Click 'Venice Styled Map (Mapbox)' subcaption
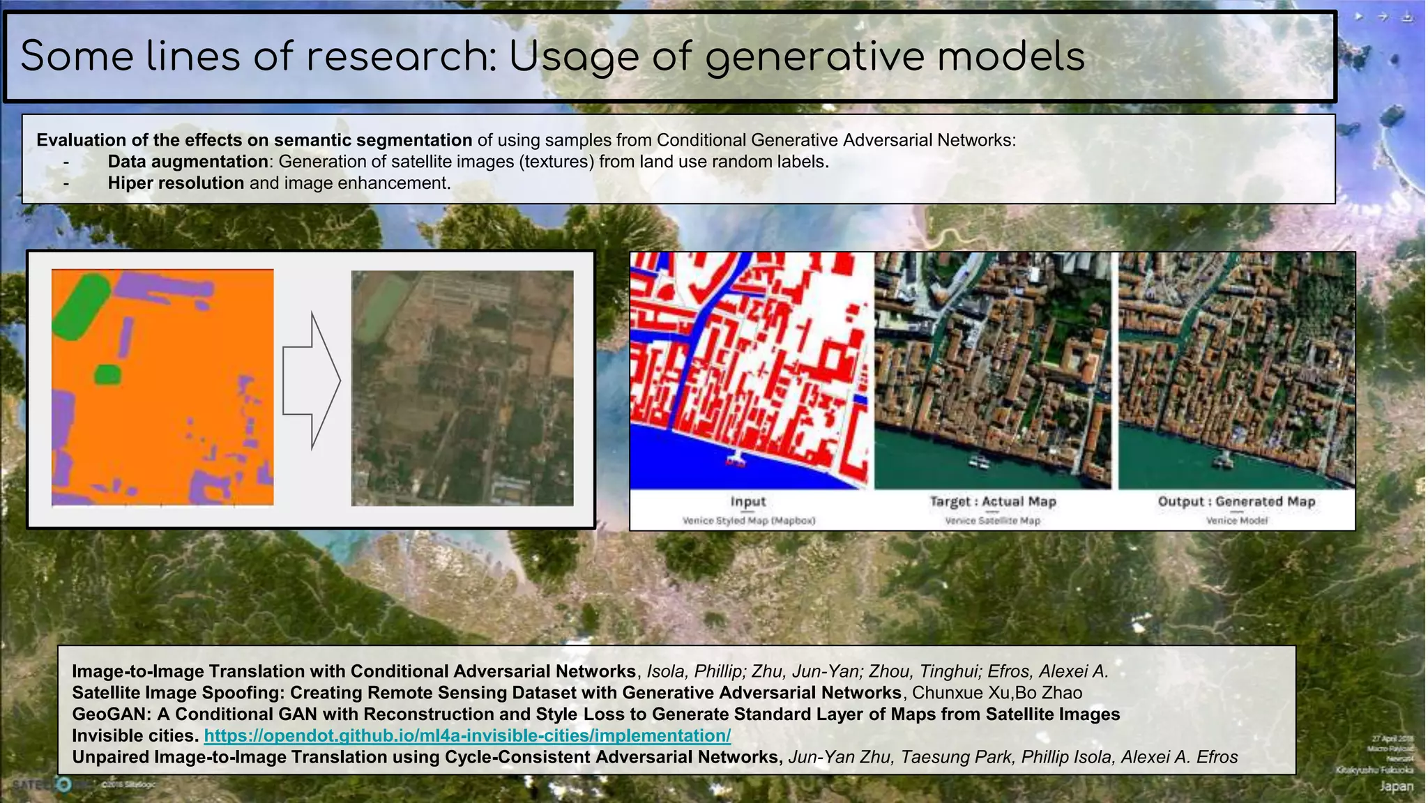 click(x=749, y=521)
